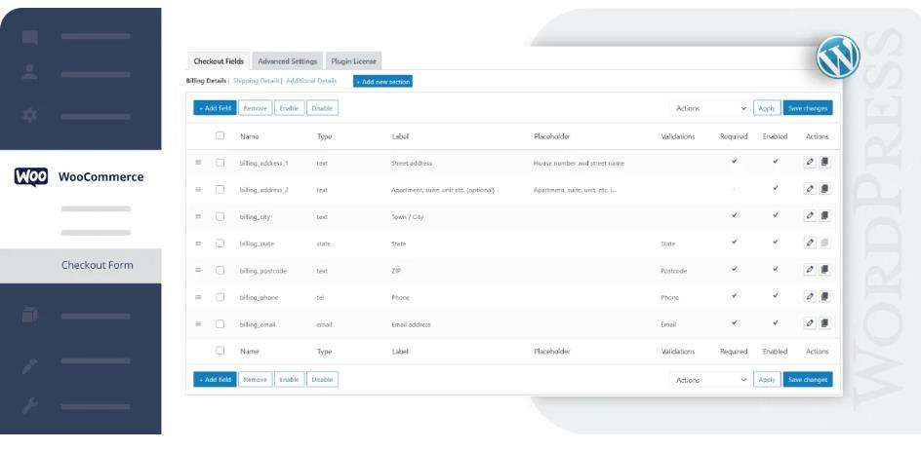Click the top Disable button
The height and width of the screenshot is (450, 921).
coord(323,108)
